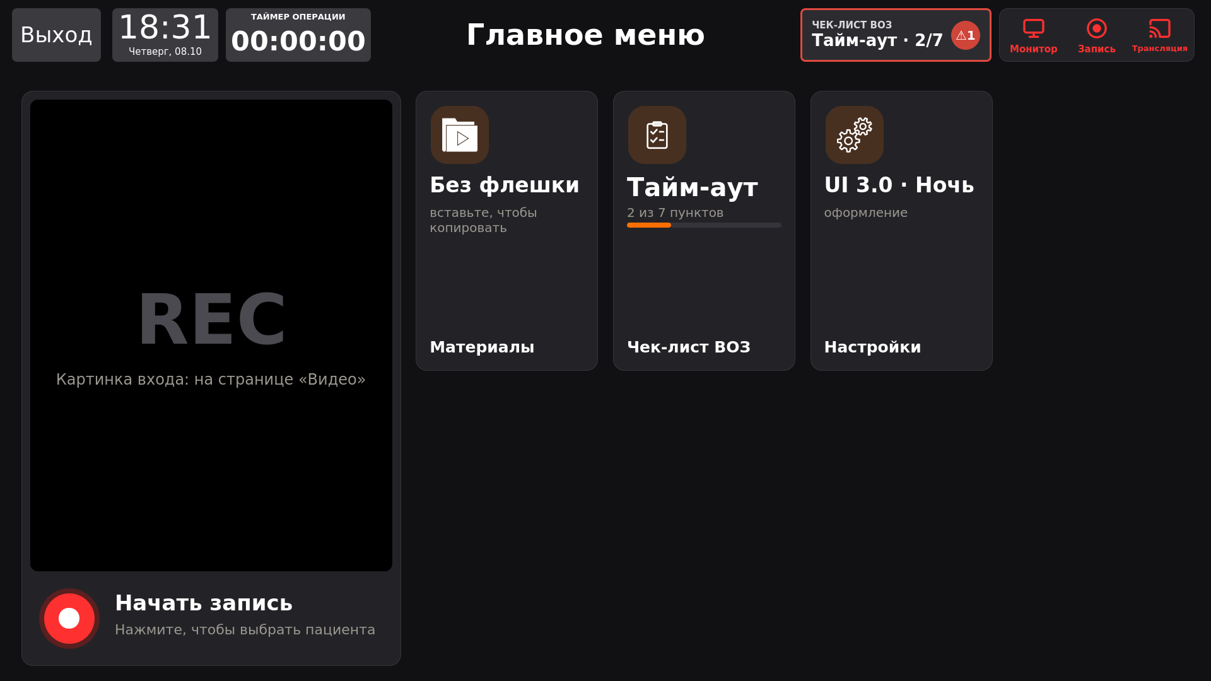The width and height of the screenshot is (1211, 681).
Task: Hit the red record circle button
Action: [69, 619]
